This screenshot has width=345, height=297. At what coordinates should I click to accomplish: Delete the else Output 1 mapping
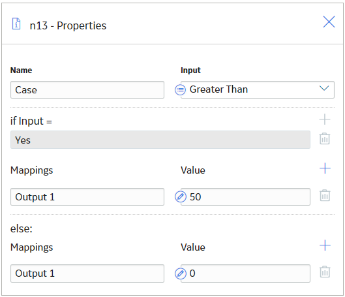[325, 272]
